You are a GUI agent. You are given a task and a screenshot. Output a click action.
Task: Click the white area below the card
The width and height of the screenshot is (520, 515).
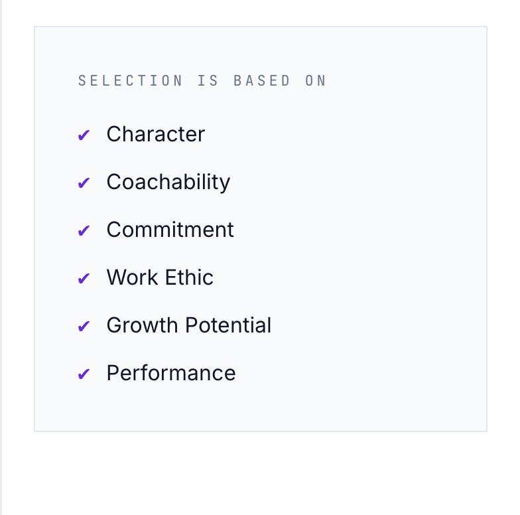pyautogui.click(x=260, y=475)
